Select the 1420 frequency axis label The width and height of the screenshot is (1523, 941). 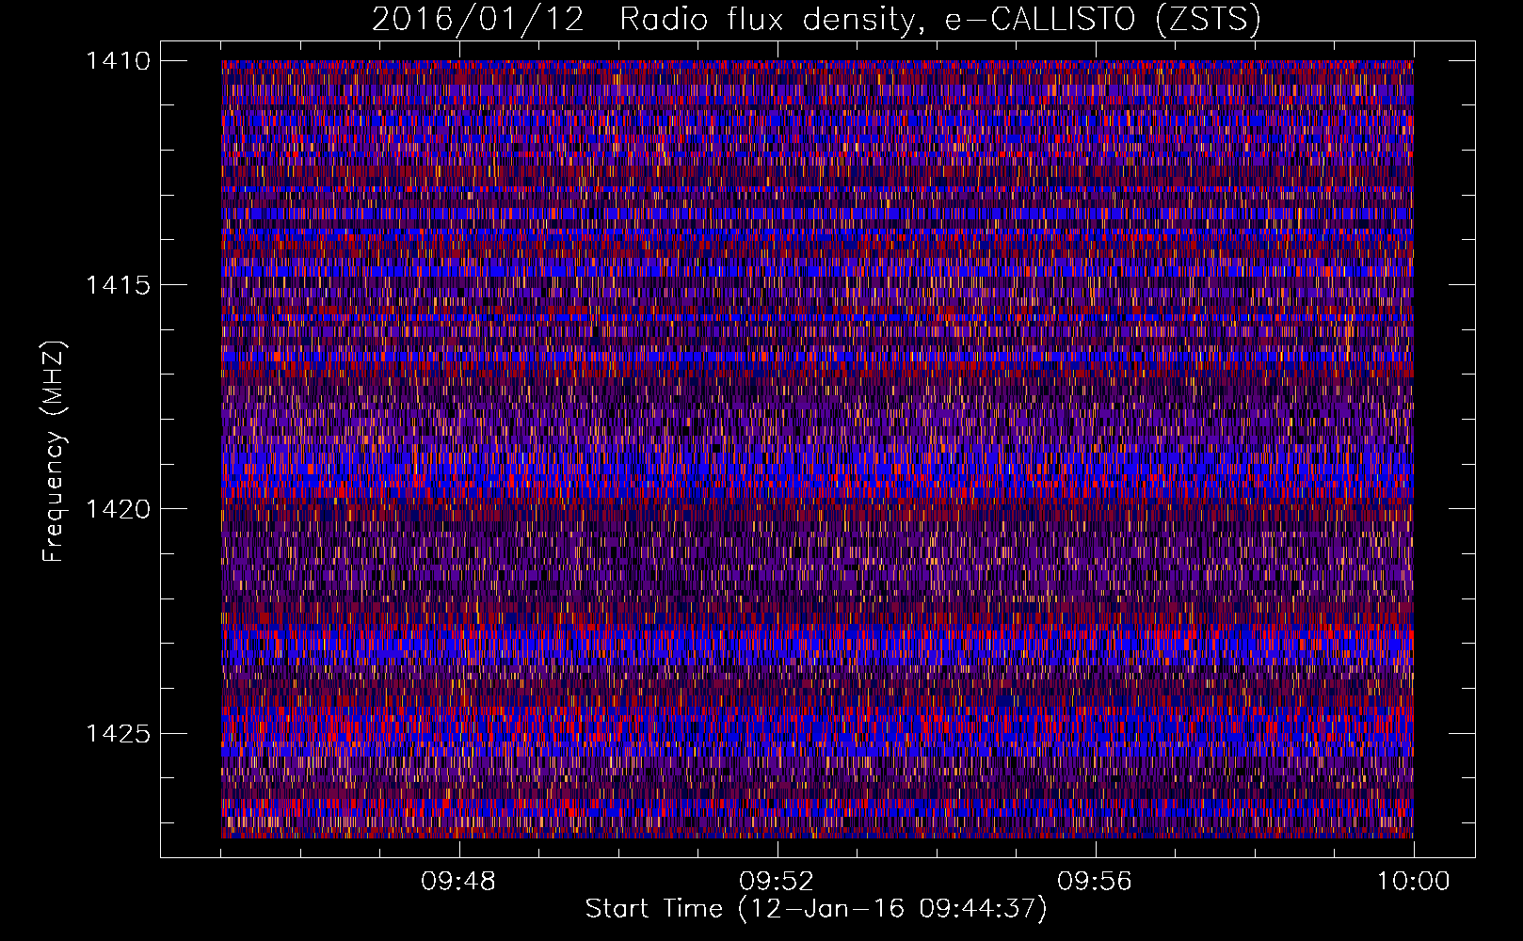118,509
